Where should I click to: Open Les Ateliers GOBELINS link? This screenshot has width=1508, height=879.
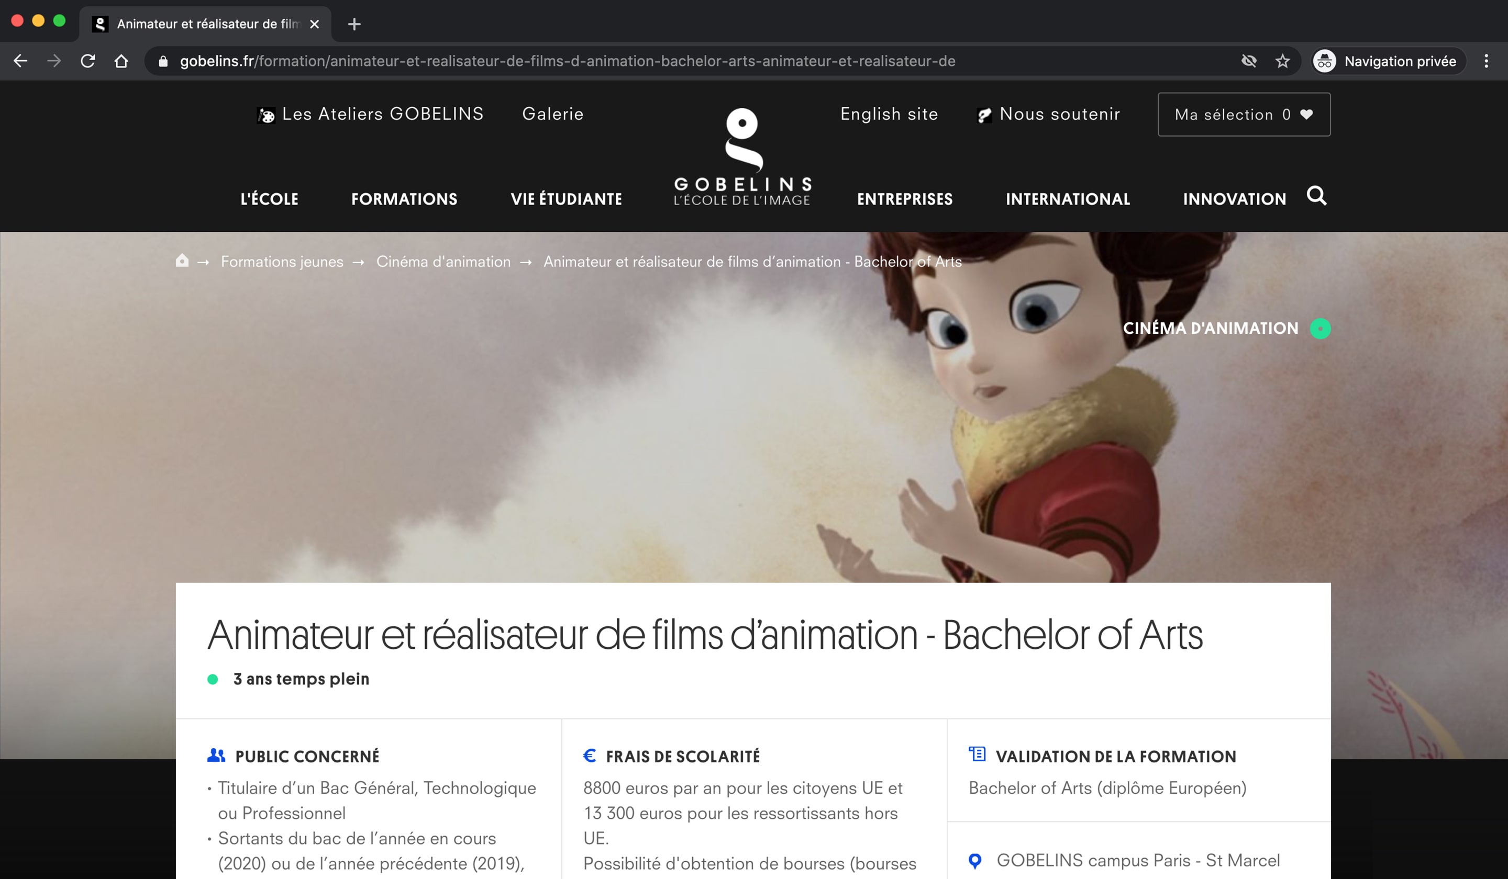click(370, 114)
